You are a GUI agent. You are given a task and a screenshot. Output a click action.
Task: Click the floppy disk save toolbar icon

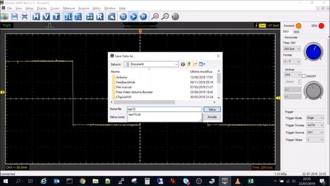click(14, 17)
